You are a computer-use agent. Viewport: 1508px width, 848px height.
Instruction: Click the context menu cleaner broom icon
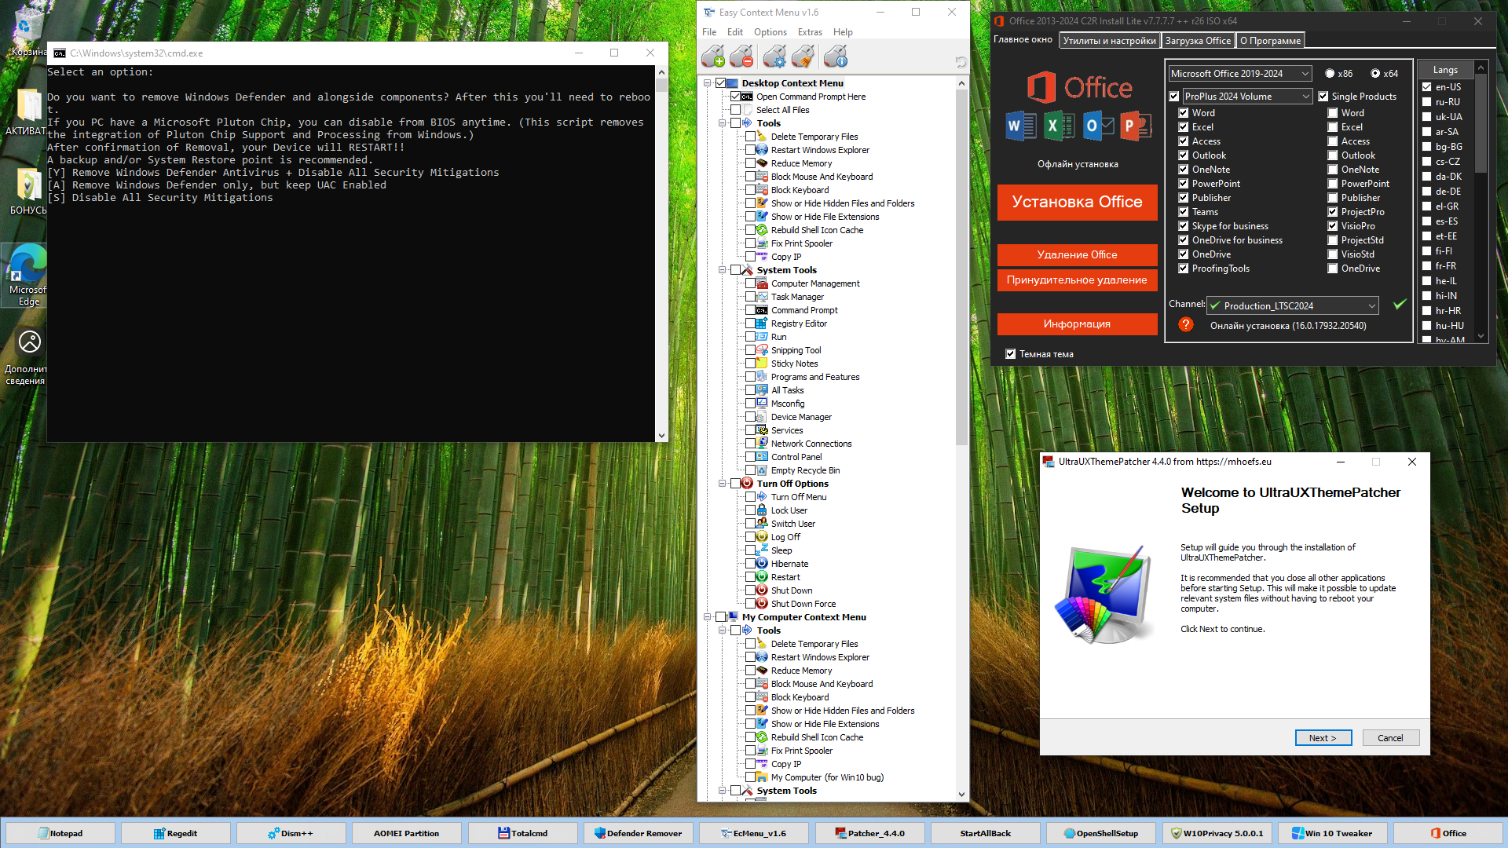point(803,57)
